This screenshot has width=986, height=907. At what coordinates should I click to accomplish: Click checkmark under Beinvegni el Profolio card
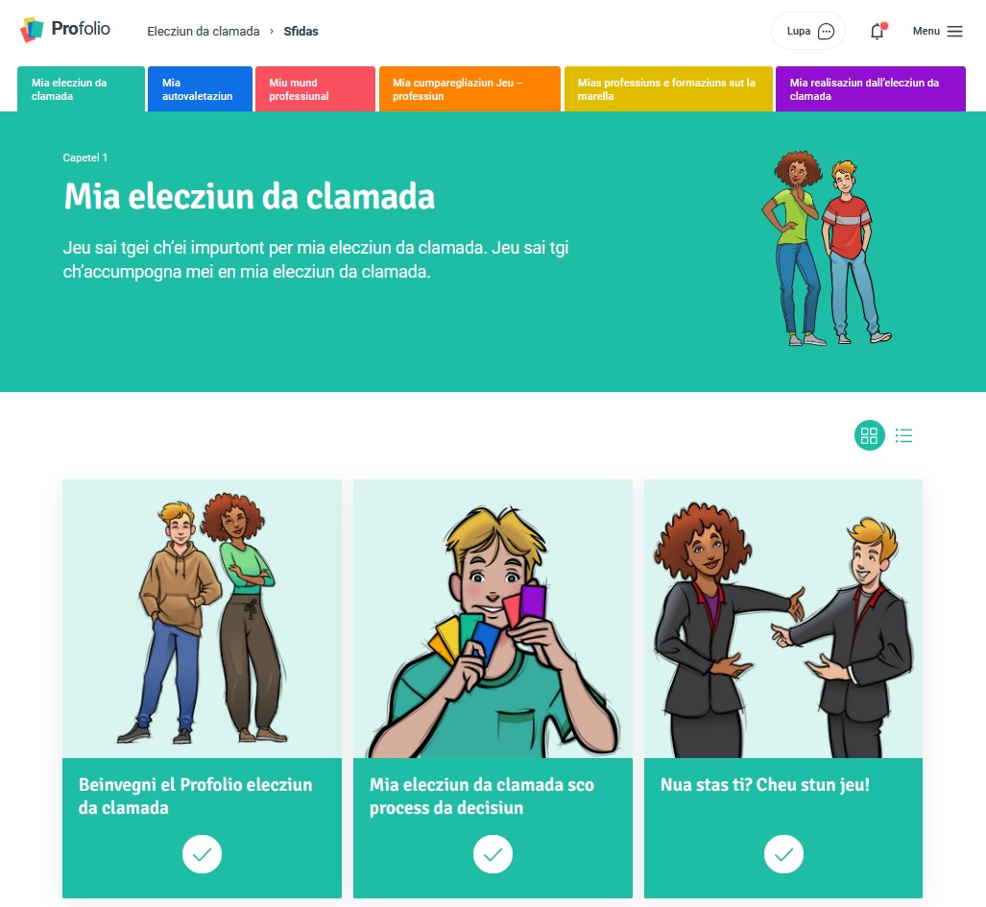click(x=202, y=854)
